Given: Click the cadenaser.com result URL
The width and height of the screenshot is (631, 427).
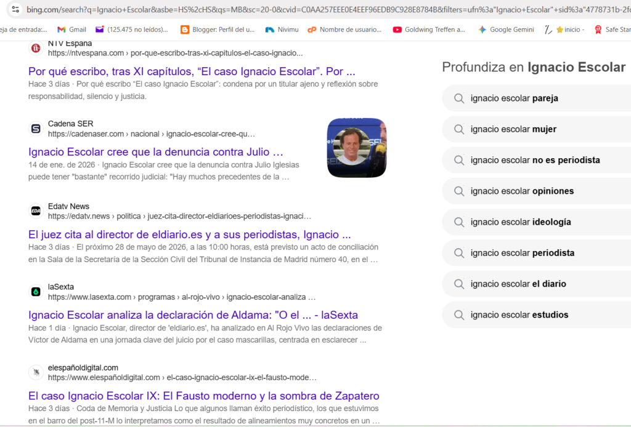Looking at the screenshot, I should pos(152,134).
